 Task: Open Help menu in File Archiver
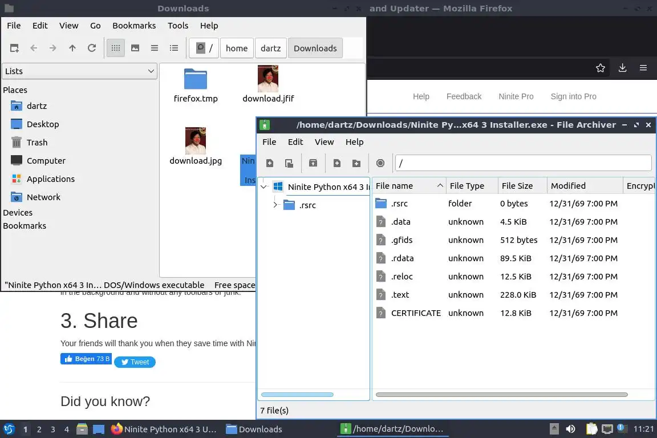tap(355, 142)
